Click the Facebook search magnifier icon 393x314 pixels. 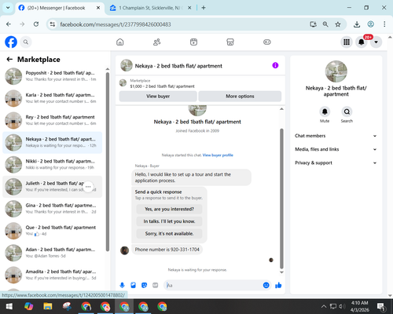pyautogui.click(x=26, y=42)
